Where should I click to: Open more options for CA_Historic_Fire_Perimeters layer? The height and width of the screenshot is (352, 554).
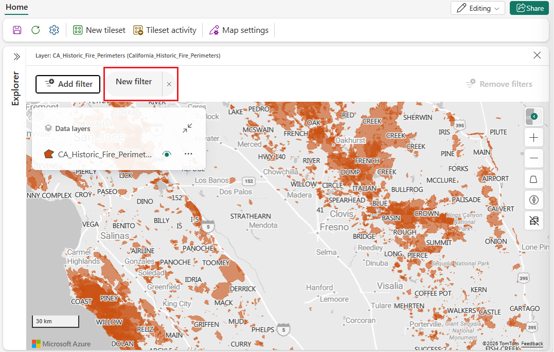[188, 154]
